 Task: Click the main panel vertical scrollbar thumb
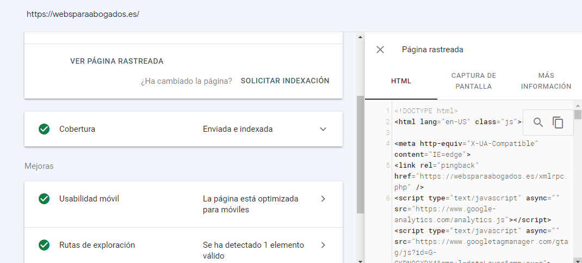pos(360,154)
